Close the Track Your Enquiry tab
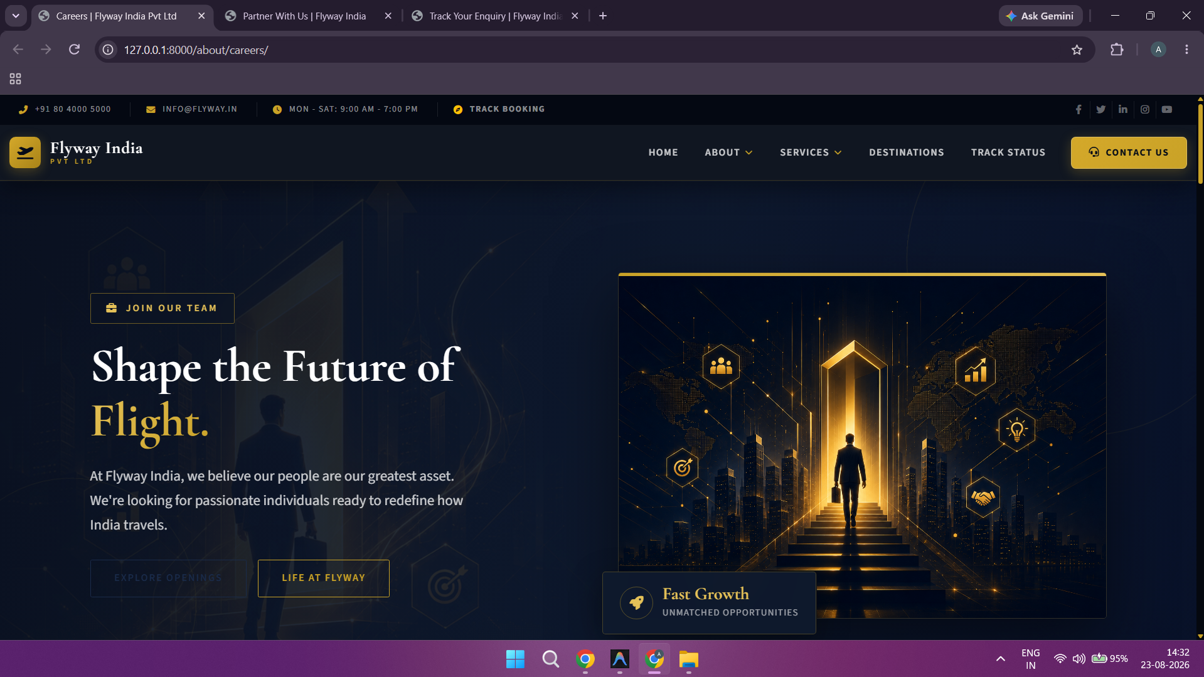 pyautogui.click(x=575, y=16)
